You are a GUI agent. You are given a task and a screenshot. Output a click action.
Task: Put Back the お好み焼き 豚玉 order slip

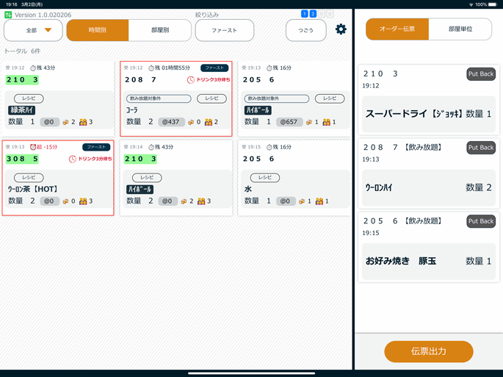481,221
